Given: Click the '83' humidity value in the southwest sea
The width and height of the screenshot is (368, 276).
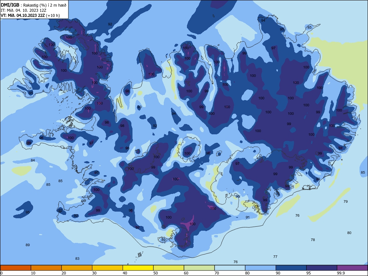Looking at the screenshot, I should point(77,259).
